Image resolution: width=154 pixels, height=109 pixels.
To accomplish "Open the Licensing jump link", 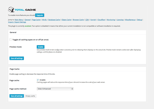I will click(120, 20).
